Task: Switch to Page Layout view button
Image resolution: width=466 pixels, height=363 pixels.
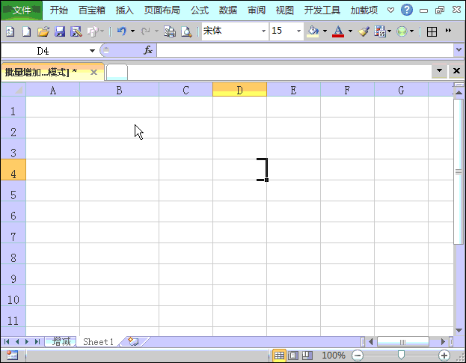Action: click(x=293, y=356)
